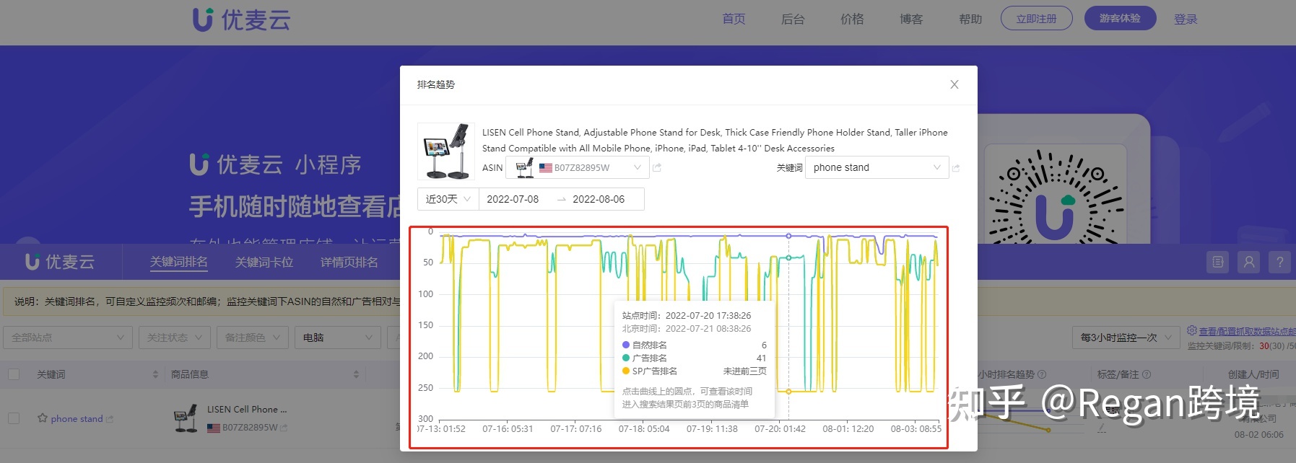
Task: Click the question mark help icon
Action: (1279, 262)
